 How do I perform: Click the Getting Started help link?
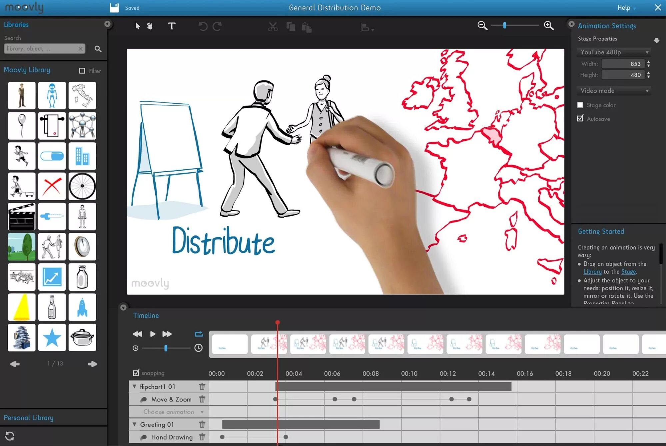point(601,231)
